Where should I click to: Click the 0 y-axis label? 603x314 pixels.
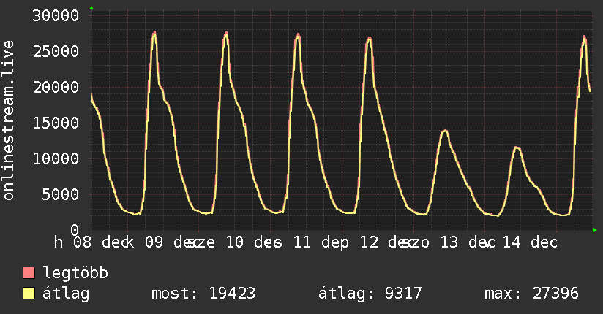[75, 230]
